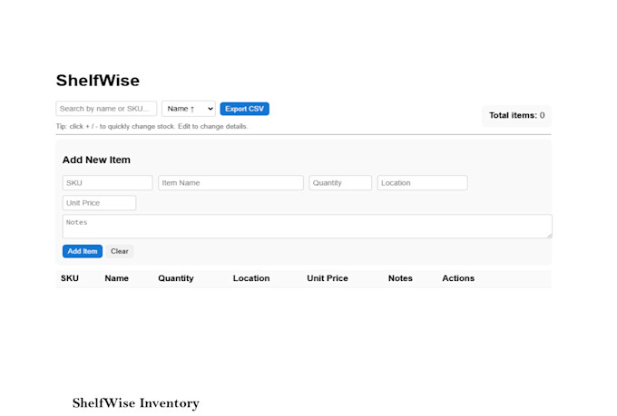Submit with the Add Item button

(83, 251)
